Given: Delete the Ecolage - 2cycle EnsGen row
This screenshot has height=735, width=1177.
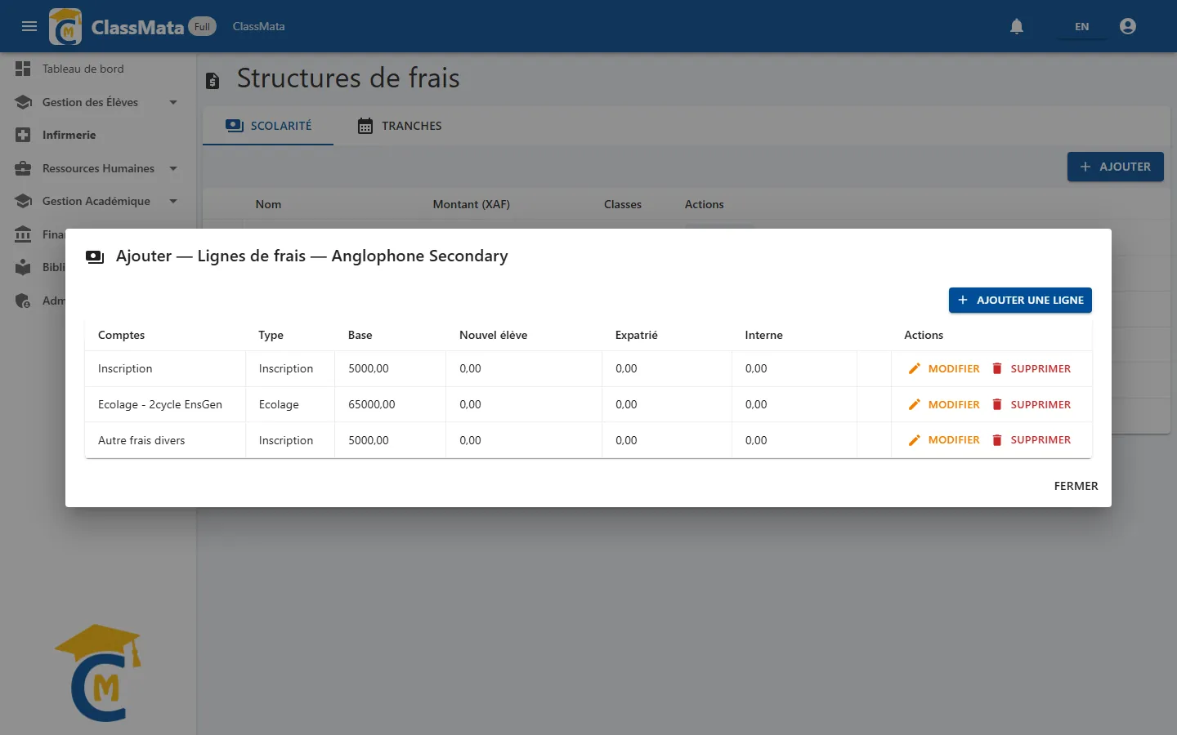Looking at the screenshot, I should [x=1031, y=404].
